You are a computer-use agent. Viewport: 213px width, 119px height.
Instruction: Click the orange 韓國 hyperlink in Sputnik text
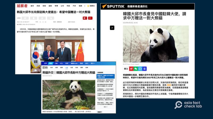169,85
